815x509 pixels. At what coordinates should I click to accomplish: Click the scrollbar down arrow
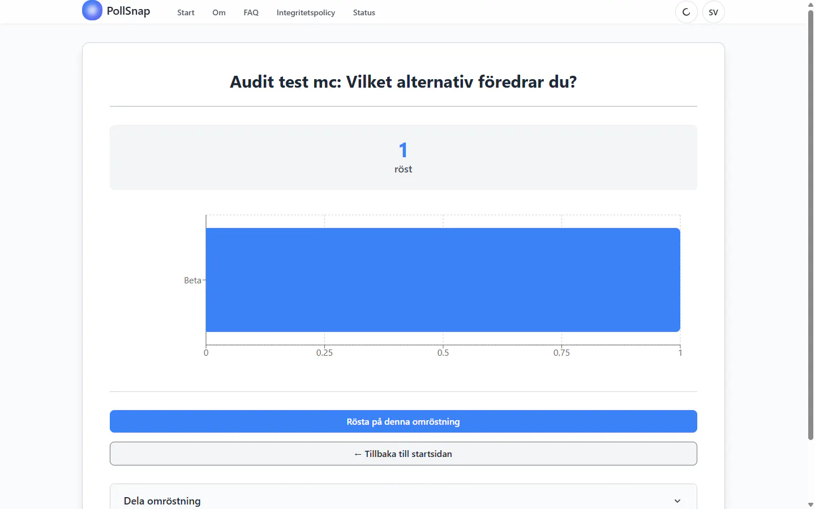810,504
